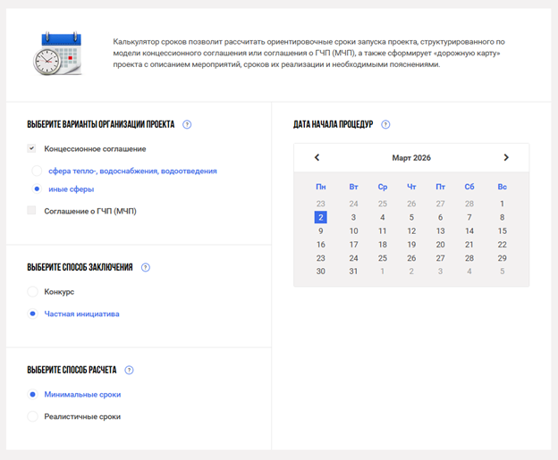Toggle 'Концессионное соглашение' checkbox
Viewport: 558px width, 460px height.
32,149
